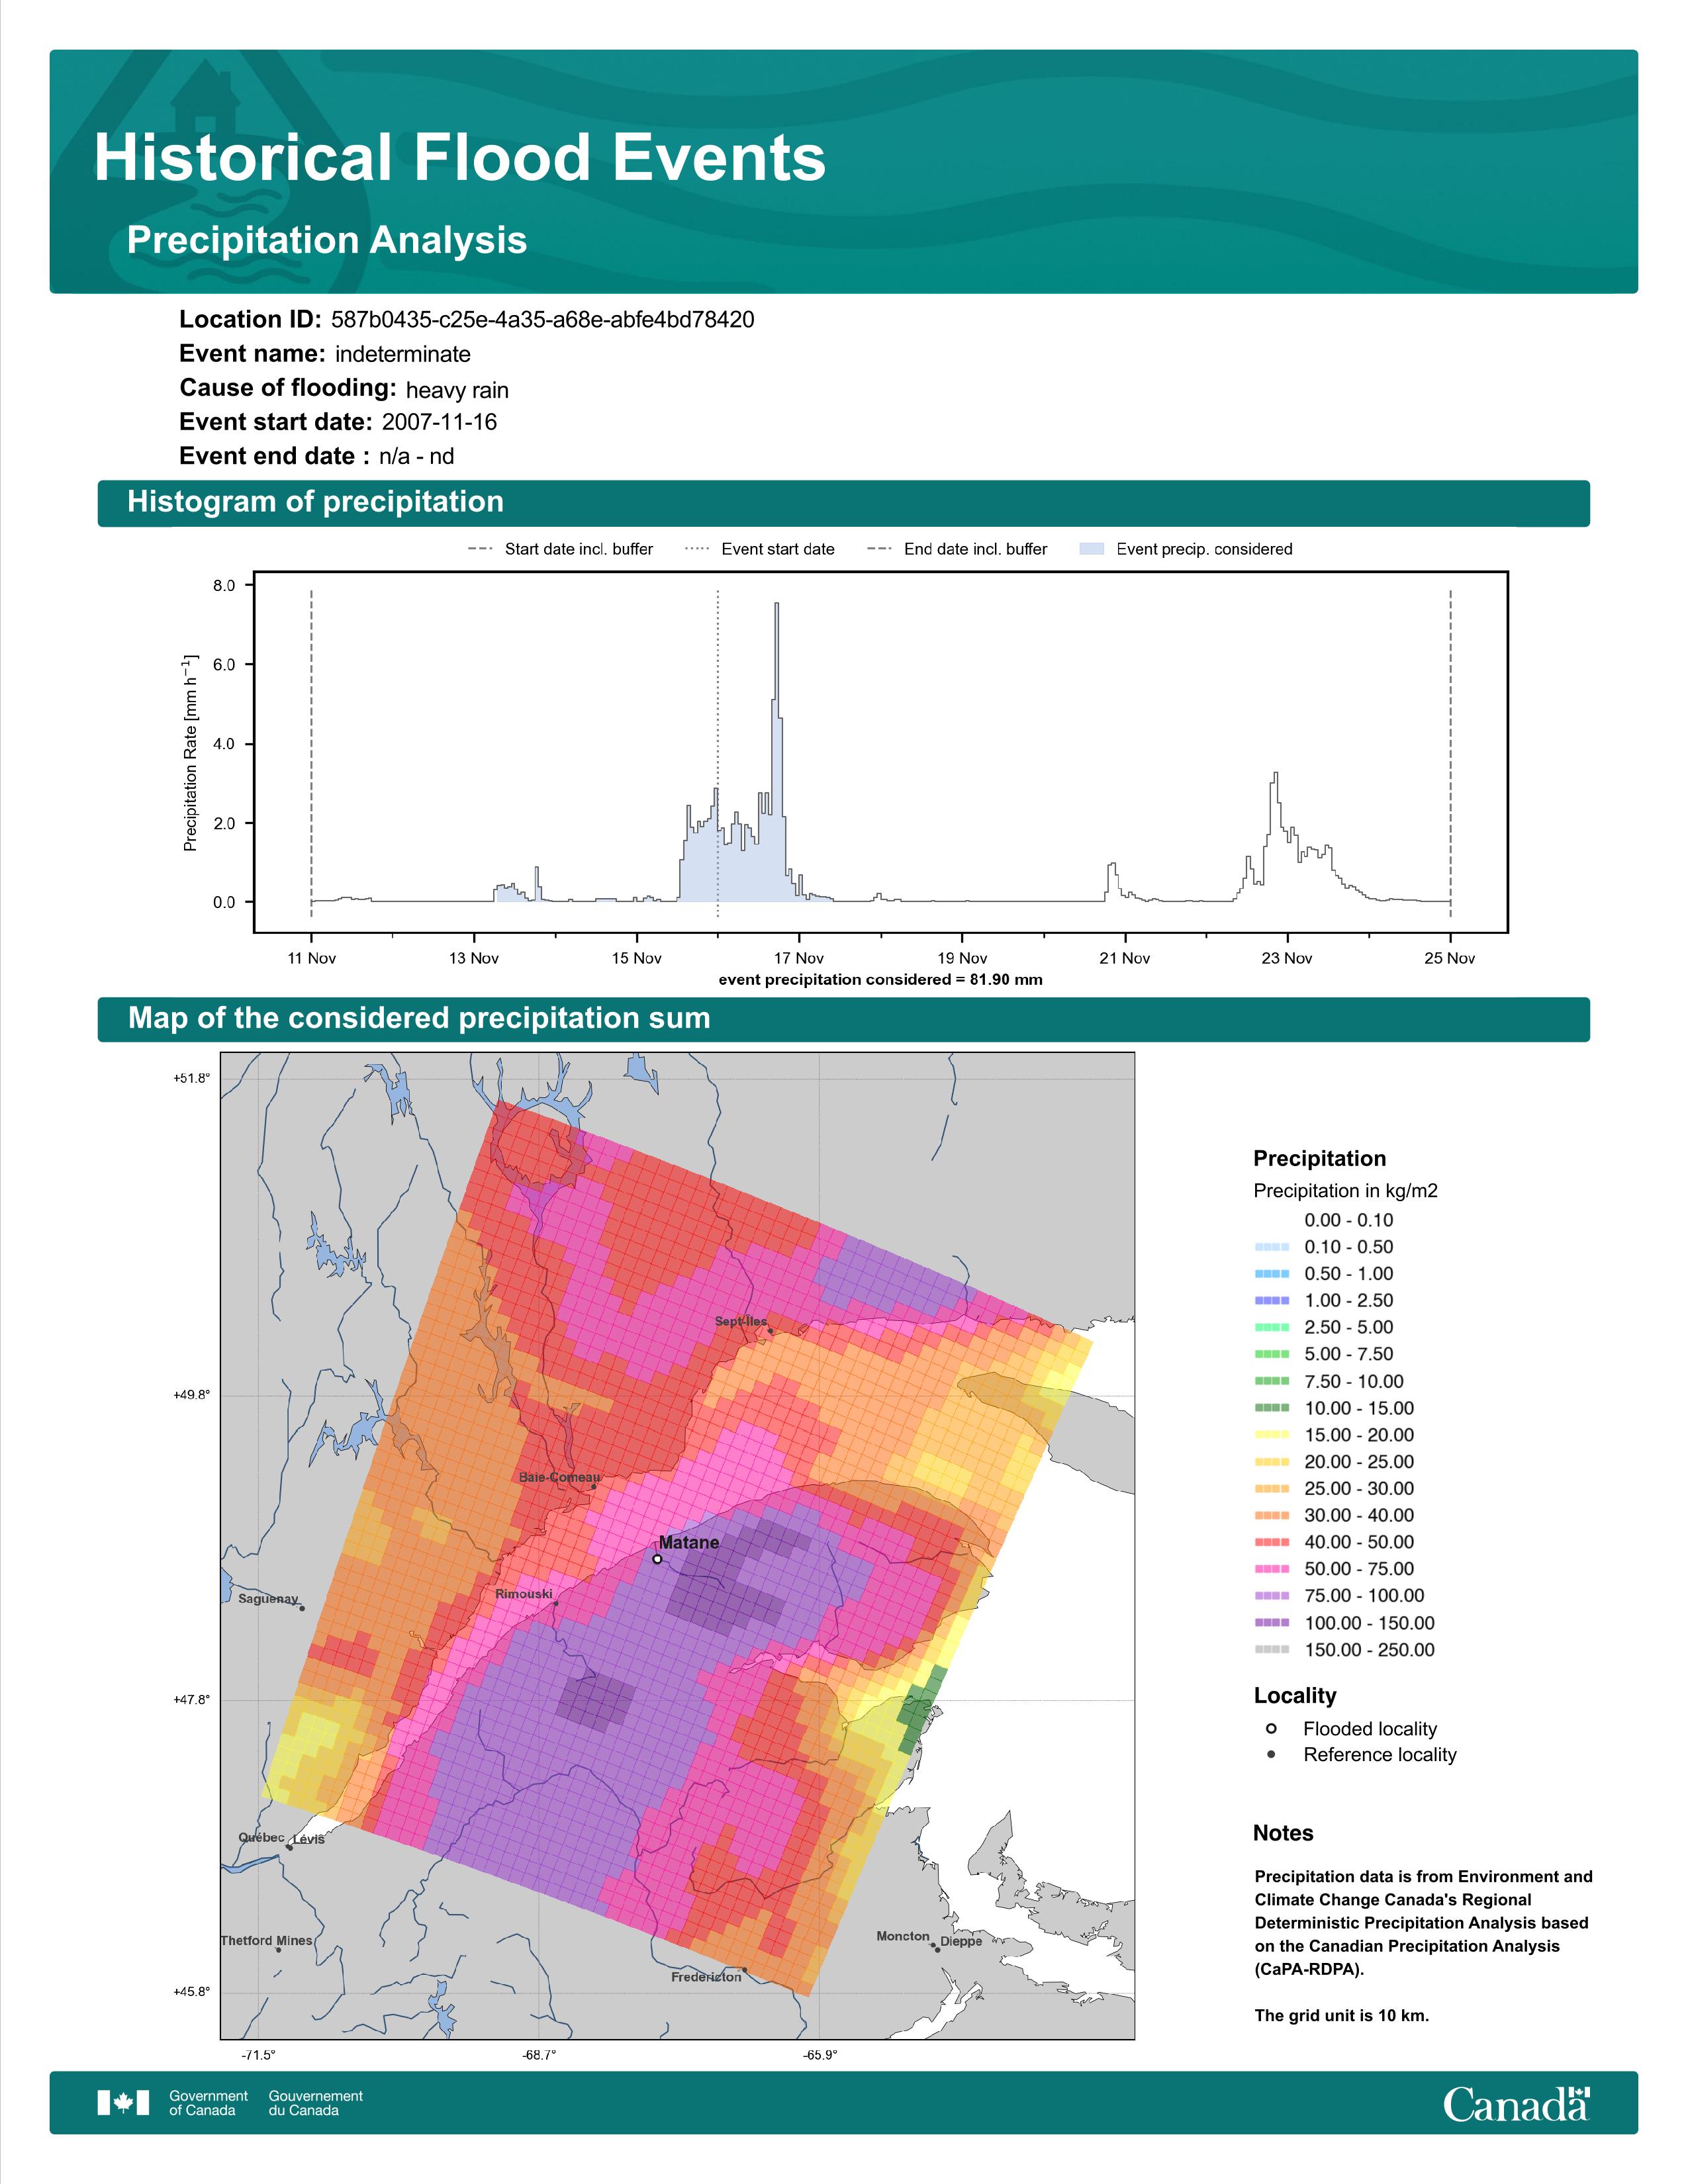The width and height of the screenshot is (1688, 2184).
Task: Click the cause of flooding 'heavy rain'
Action: [x=457, y=390]
